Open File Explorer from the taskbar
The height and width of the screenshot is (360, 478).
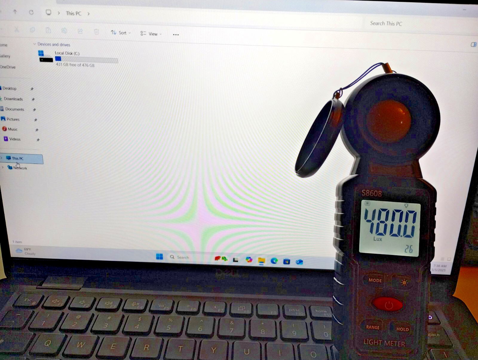(x=262, y=261)
